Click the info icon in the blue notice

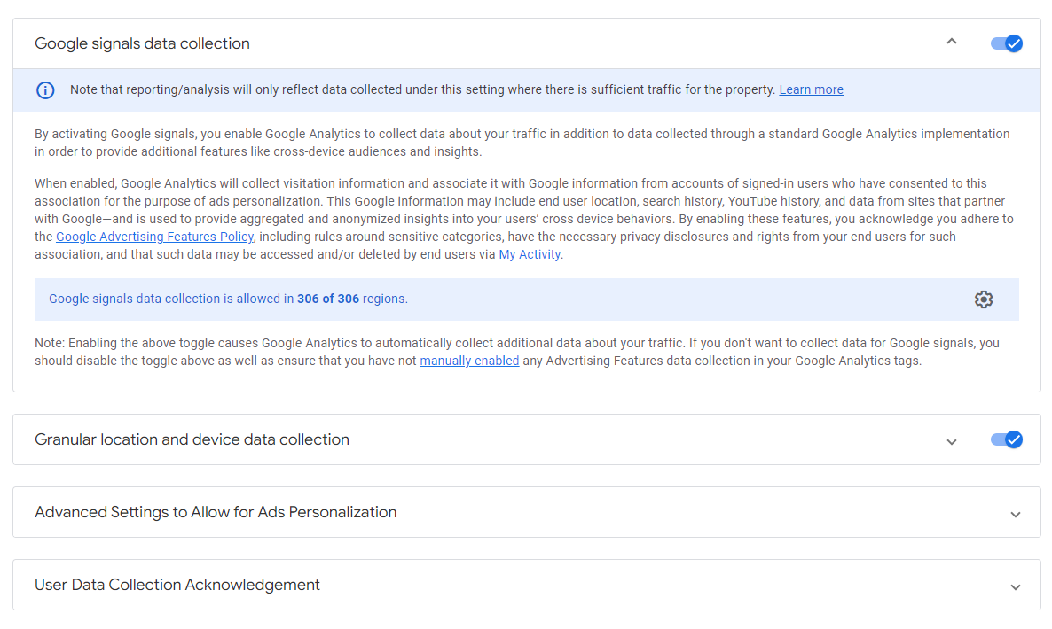click(x=45, y=90)
